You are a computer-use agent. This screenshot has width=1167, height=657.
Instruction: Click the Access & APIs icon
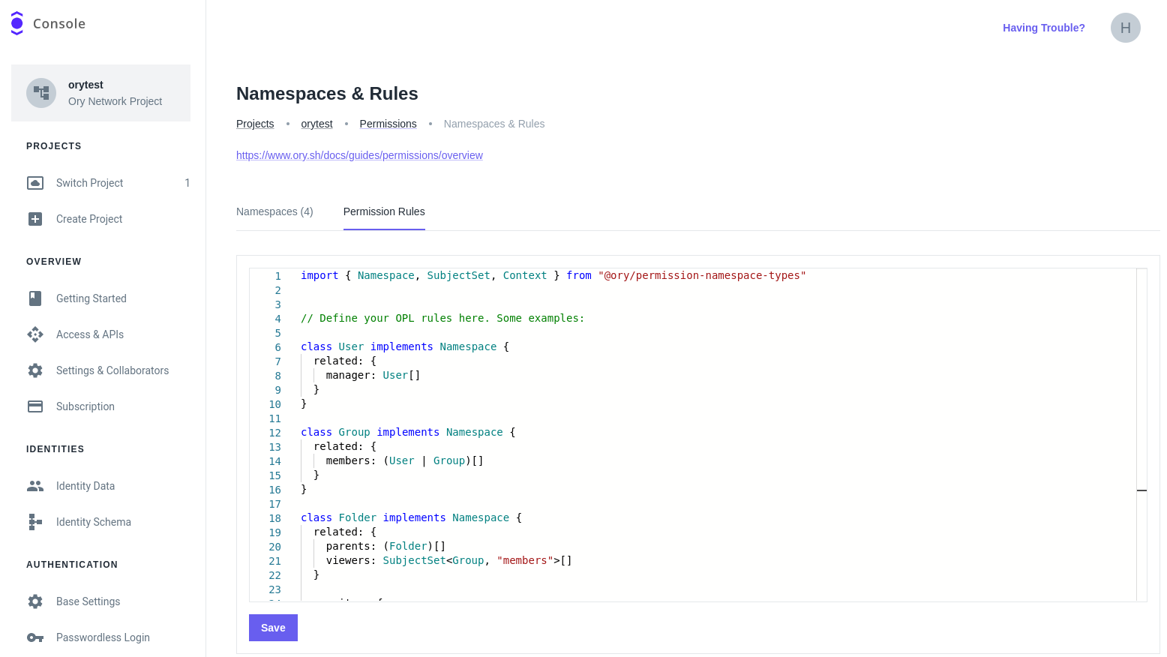(x=34, y=334)
